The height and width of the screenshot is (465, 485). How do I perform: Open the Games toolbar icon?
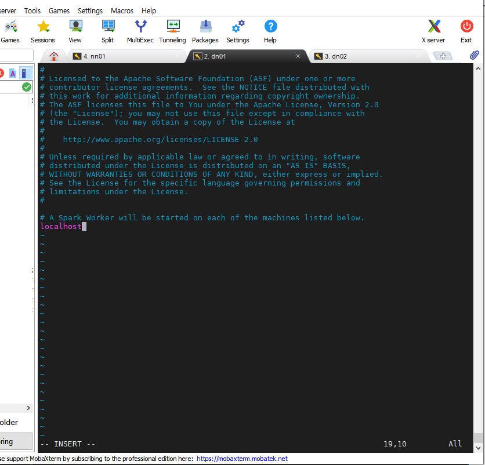coord(10,27)
